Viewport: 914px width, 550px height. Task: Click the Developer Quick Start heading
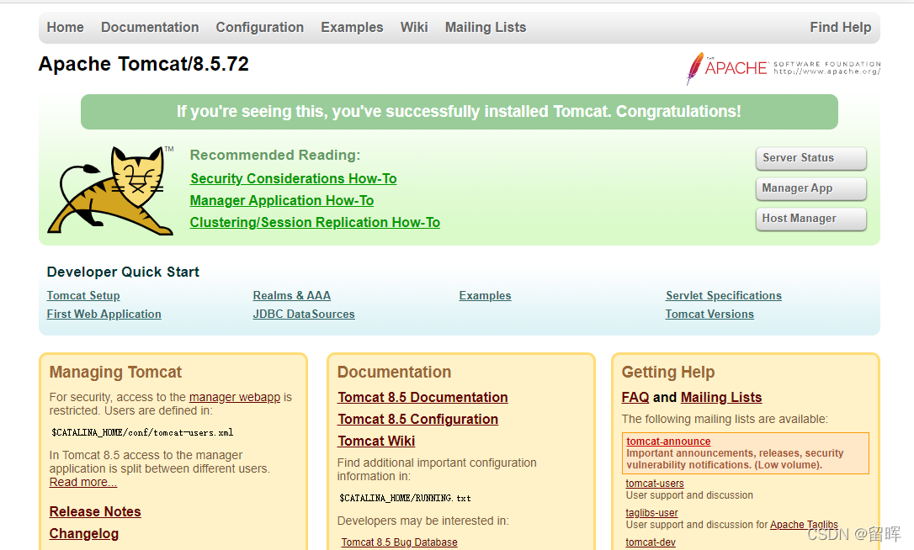click(x=123, y=272)
